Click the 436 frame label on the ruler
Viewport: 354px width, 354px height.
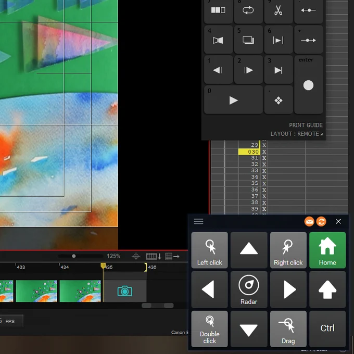coord(152,267)
